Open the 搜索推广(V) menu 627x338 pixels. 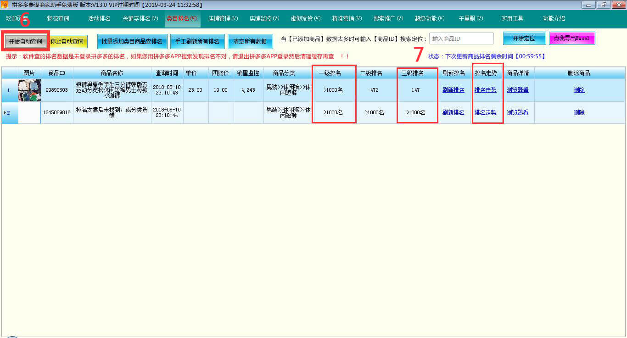(x=388, y=19)
